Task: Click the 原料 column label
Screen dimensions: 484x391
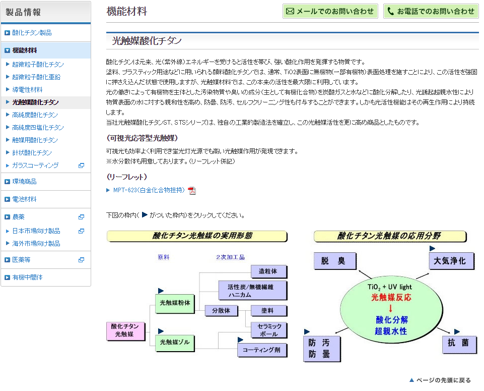Action: pyautogui.click(x=164, y=257)
